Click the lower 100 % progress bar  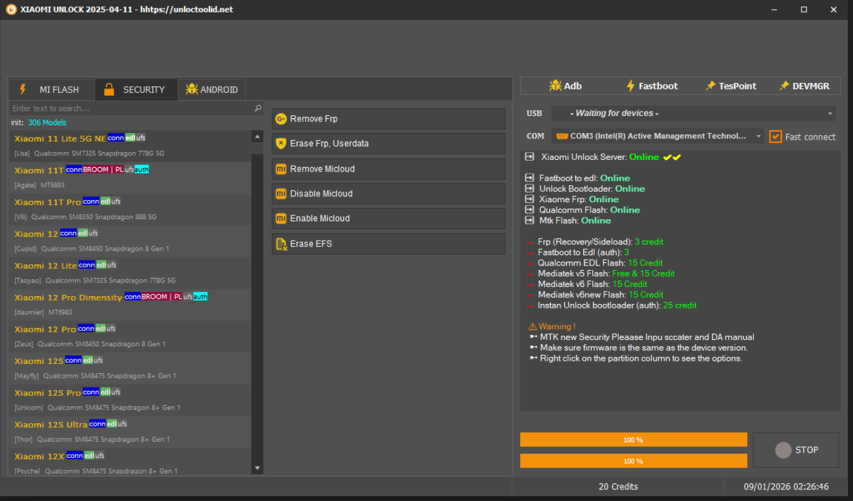634,461
